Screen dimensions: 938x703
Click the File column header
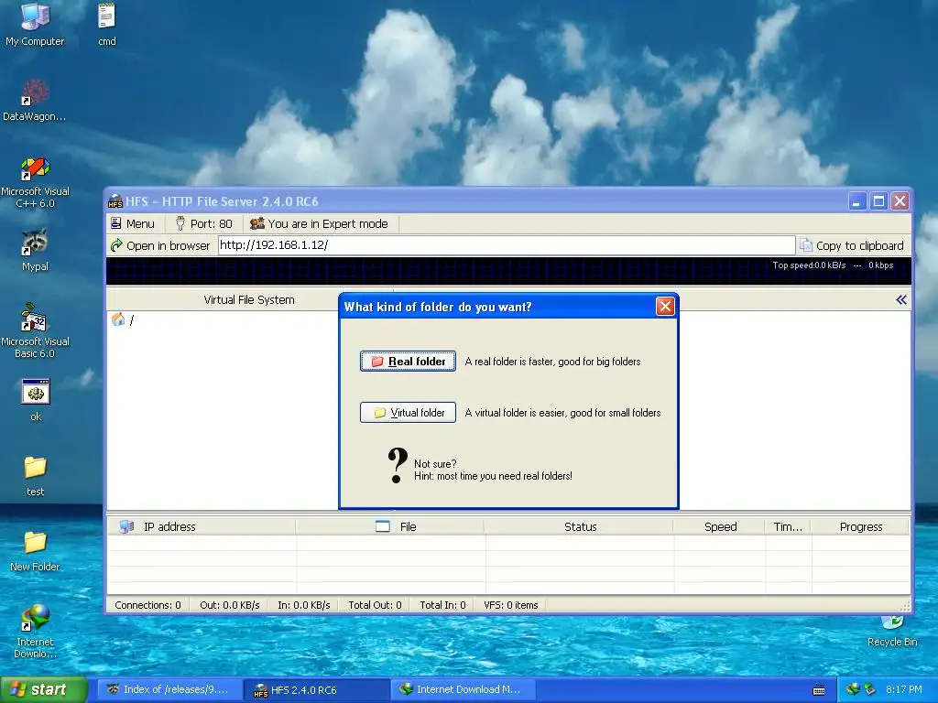(390, 526)
